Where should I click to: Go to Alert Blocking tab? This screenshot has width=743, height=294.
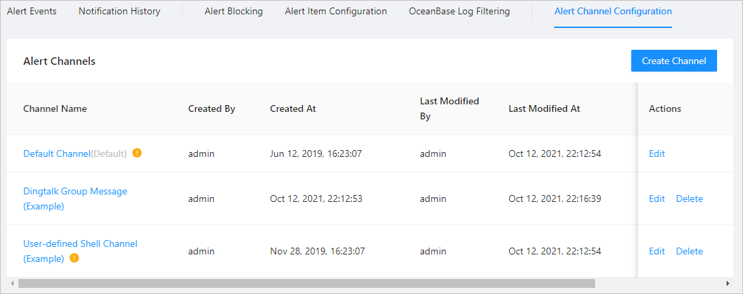pos(233,12)
